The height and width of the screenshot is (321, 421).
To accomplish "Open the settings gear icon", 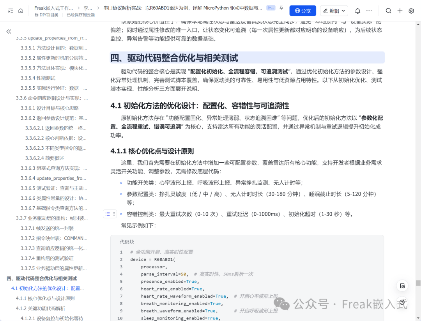I will point(411,11).
